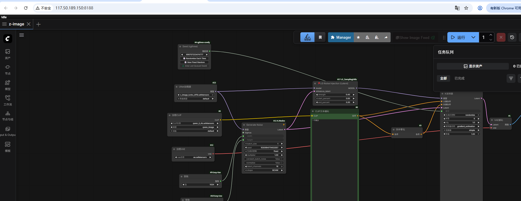
Task: Open the z_image_turbo_bf16.safetensors model selector
Action: pos(196,95)
